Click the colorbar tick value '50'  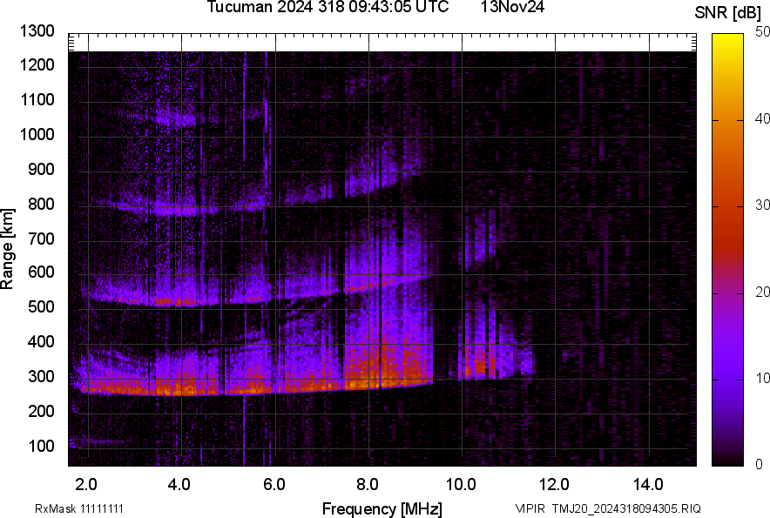[x=763, y=32]
